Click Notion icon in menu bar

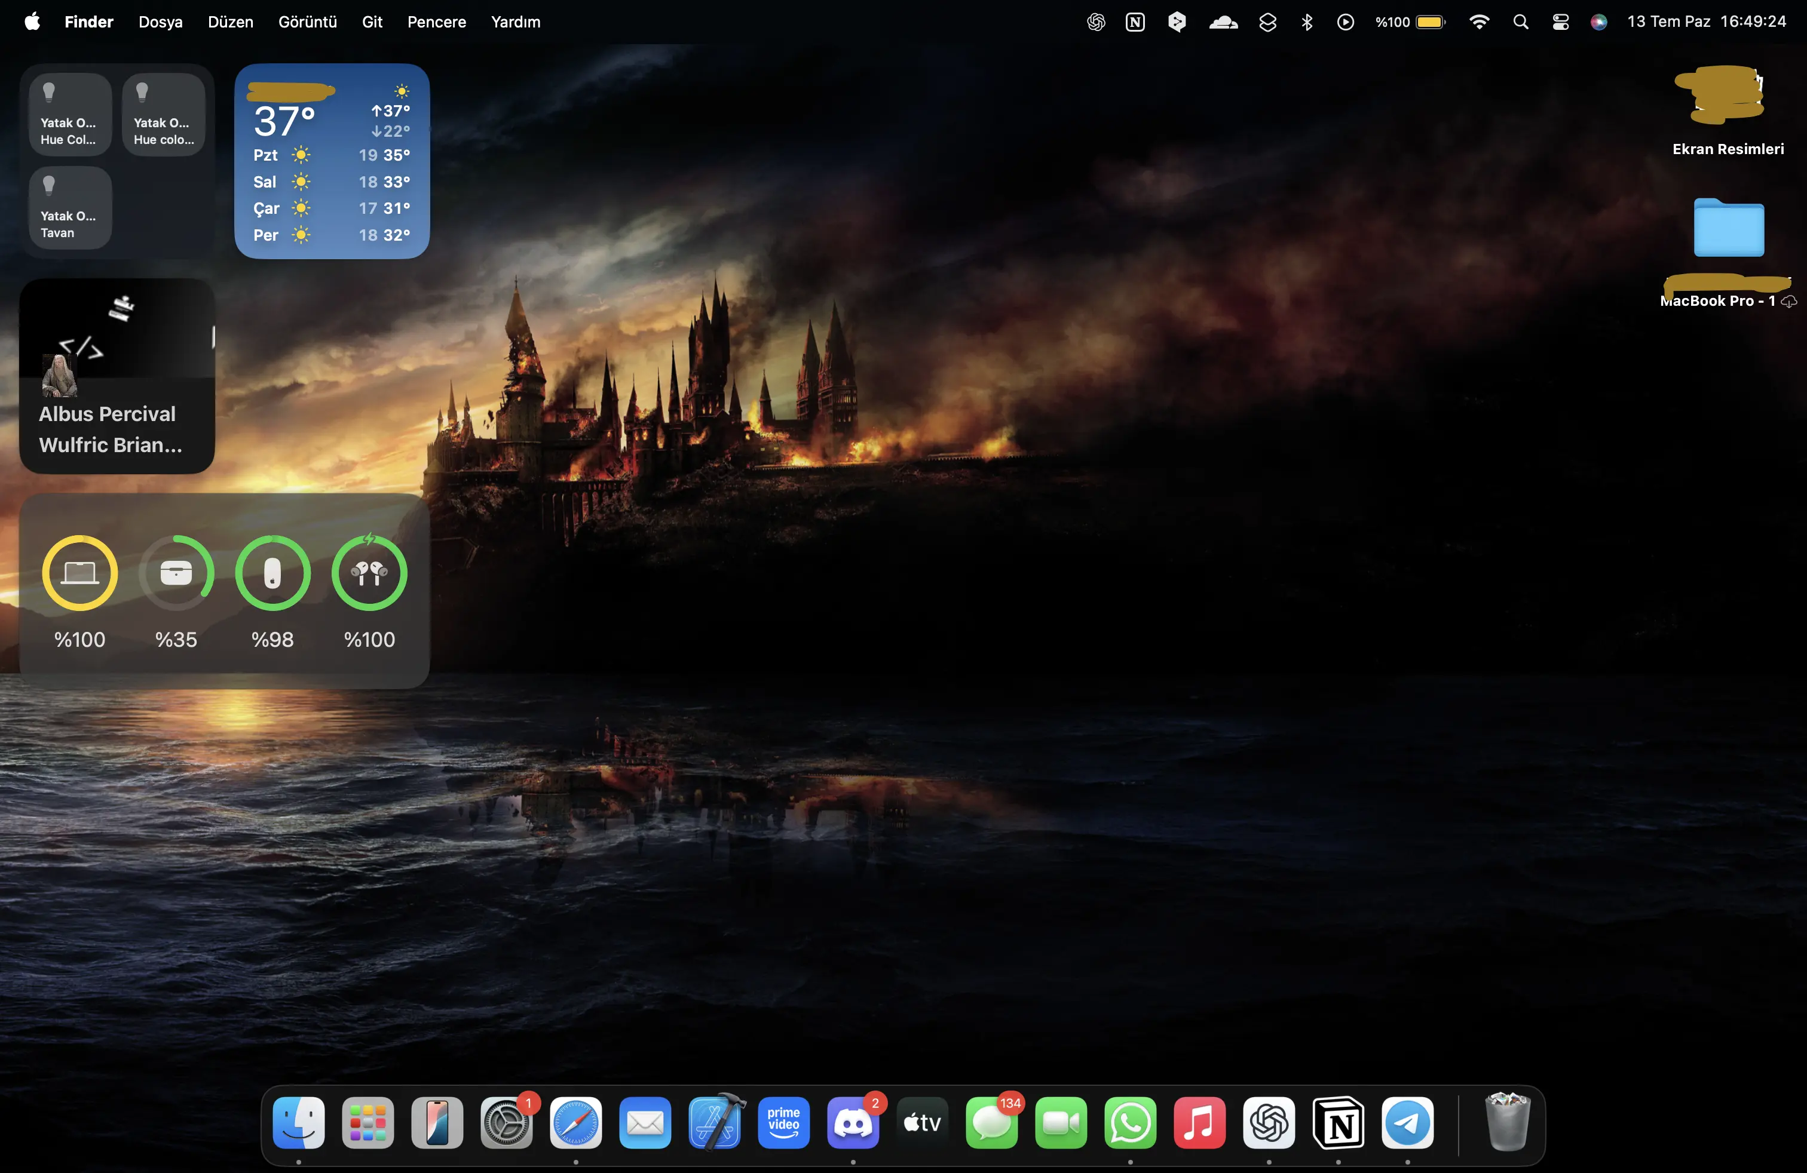pos(1135,22)
